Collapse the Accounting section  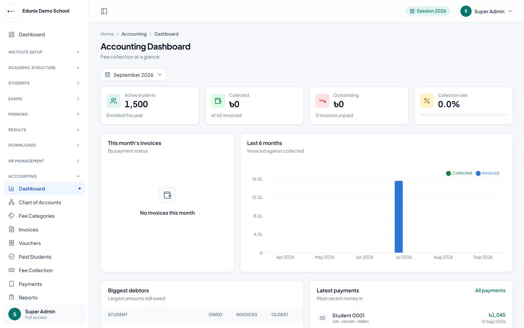45,176
